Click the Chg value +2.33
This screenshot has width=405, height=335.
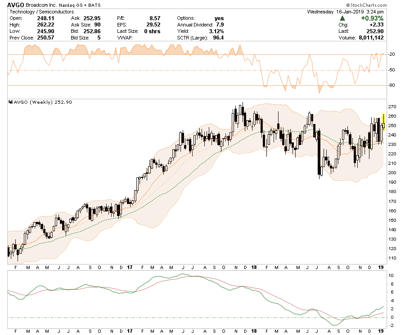click(x=377, y=25)
